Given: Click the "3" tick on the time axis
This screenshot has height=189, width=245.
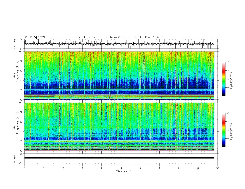Looking at the screenshot, I should tap(82, 168).
